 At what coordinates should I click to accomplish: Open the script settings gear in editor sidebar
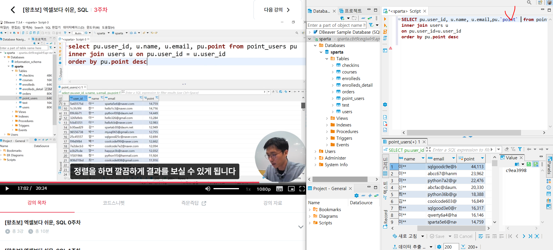pos(385,105)
